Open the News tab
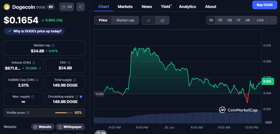The image size is (280, 134). 147,7
